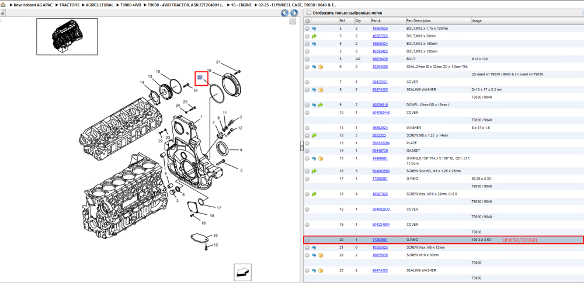Image resolution: width=584 pixels, height=283 pixels.
Task: Open part number link 16593425
Action: 380,51
